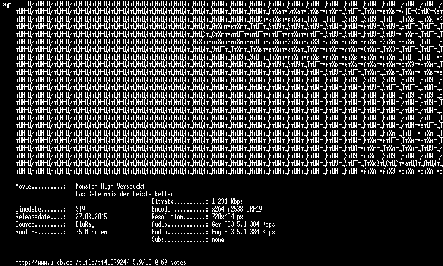Image resolution: width=443 pixels, height=266 pixels.
Task: Click the Cinedate value STV
Action: [x=80, y=209]
